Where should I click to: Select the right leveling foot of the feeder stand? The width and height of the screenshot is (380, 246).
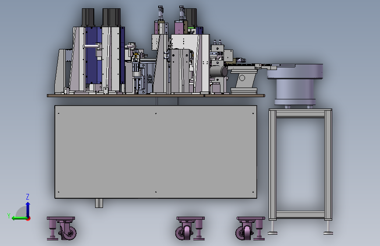(328, 228)
